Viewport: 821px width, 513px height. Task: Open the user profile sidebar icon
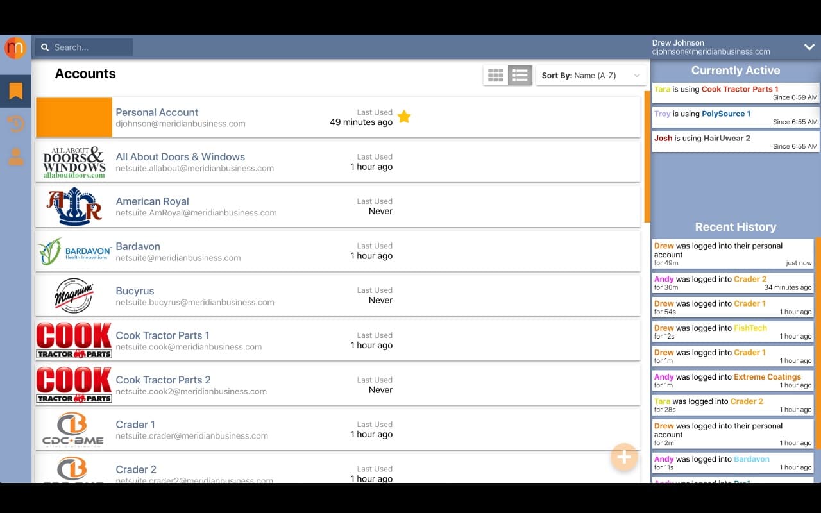pos(15,156)
